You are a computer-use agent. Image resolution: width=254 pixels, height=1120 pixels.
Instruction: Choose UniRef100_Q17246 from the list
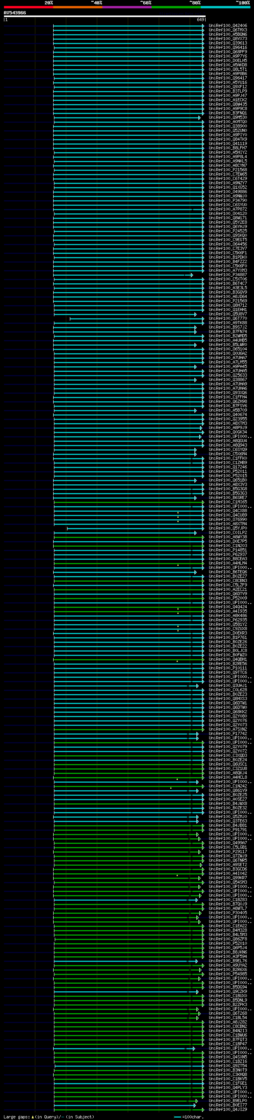click(228, 467)
